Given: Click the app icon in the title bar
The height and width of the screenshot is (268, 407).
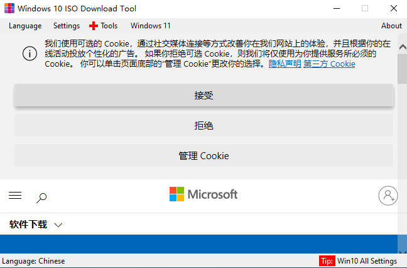Looking at the screenshot, I should [8, 9].
